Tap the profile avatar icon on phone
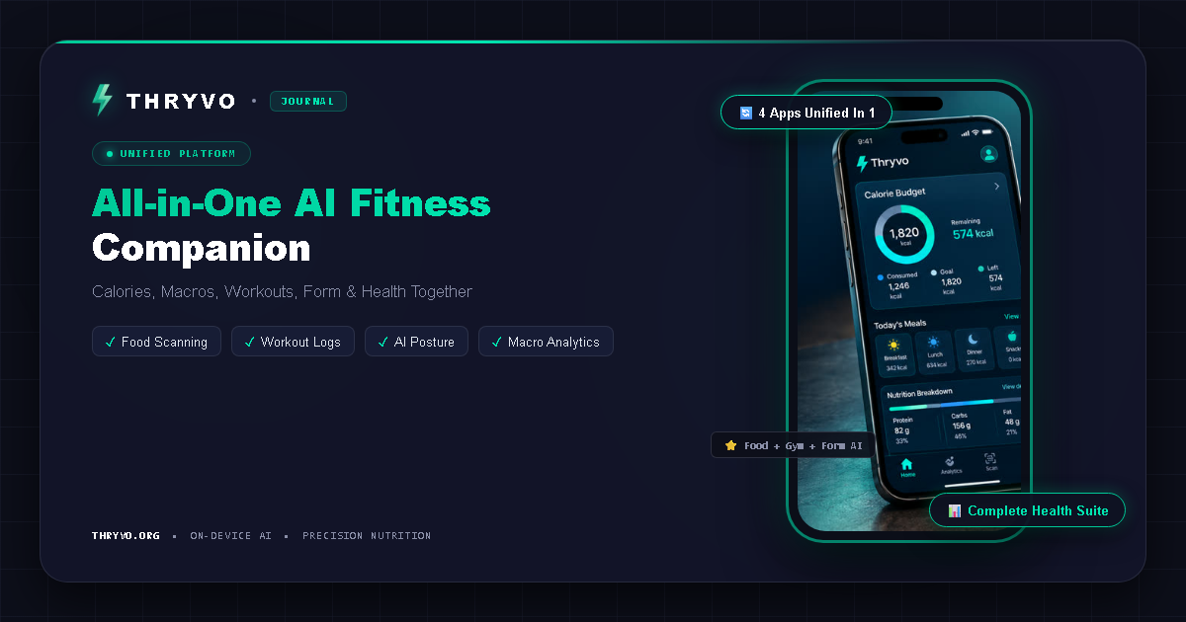The image size is (1186, 622). pos(988,154)
